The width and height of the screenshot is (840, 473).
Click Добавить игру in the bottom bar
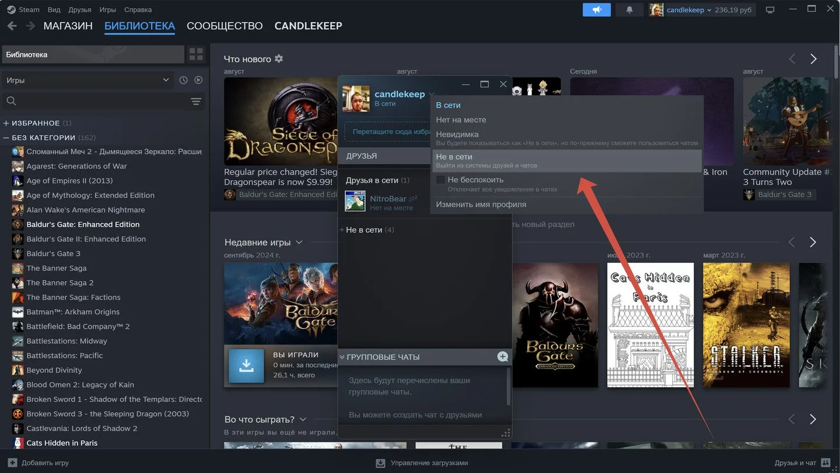tap(38, 462)
